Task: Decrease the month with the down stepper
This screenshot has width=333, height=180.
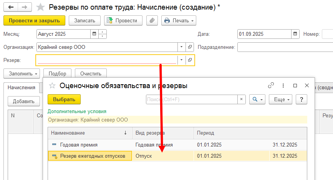Action: (x=103, y=36)
